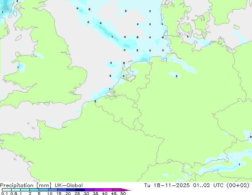Click the "0" precipitation value in central Germany
This screenshot has width=252, height=195.
(x=176, y=76)
